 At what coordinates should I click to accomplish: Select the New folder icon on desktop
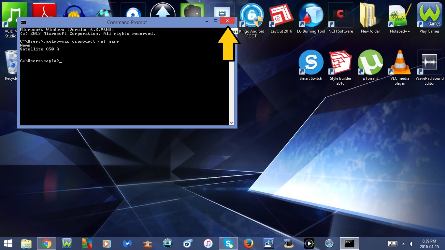click(370, 18)
